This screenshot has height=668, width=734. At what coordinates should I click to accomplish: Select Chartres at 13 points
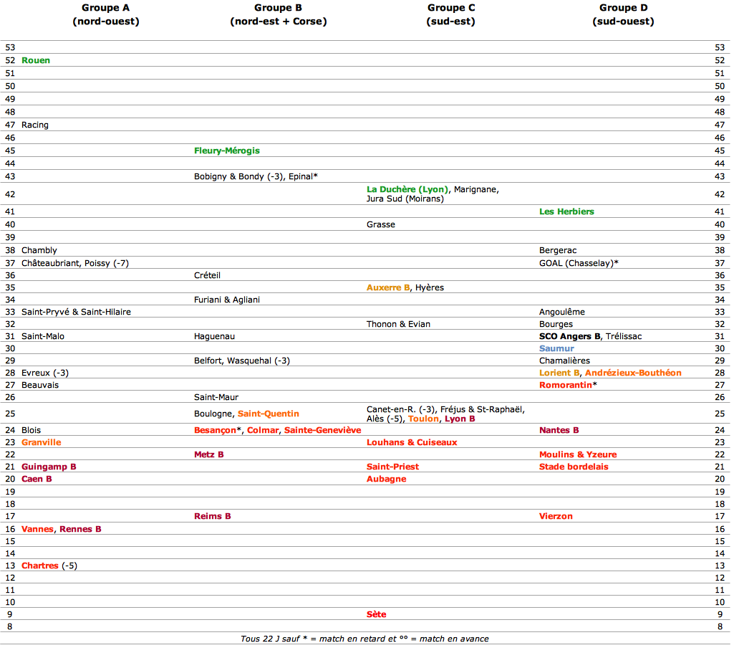(x=40, y=566)
